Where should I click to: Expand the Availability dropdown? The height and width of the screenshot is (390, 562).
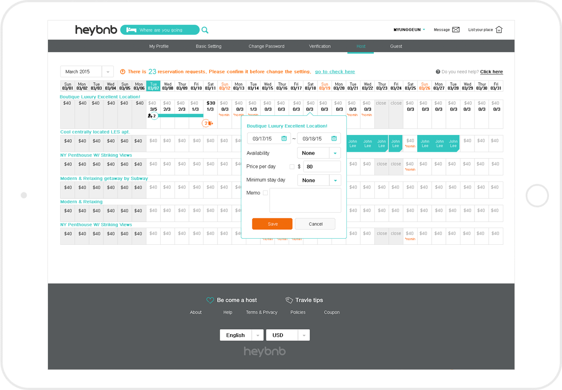pyautogui.click(x=335, y=153)
